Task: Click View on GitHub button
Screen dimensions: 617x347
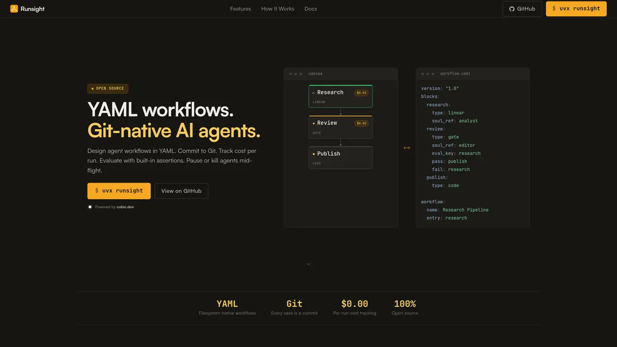Action: 181,191
